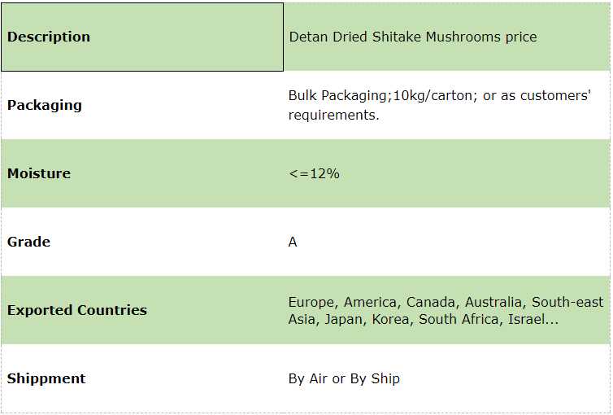Select the Exported Countries label cell

point(141,310)
